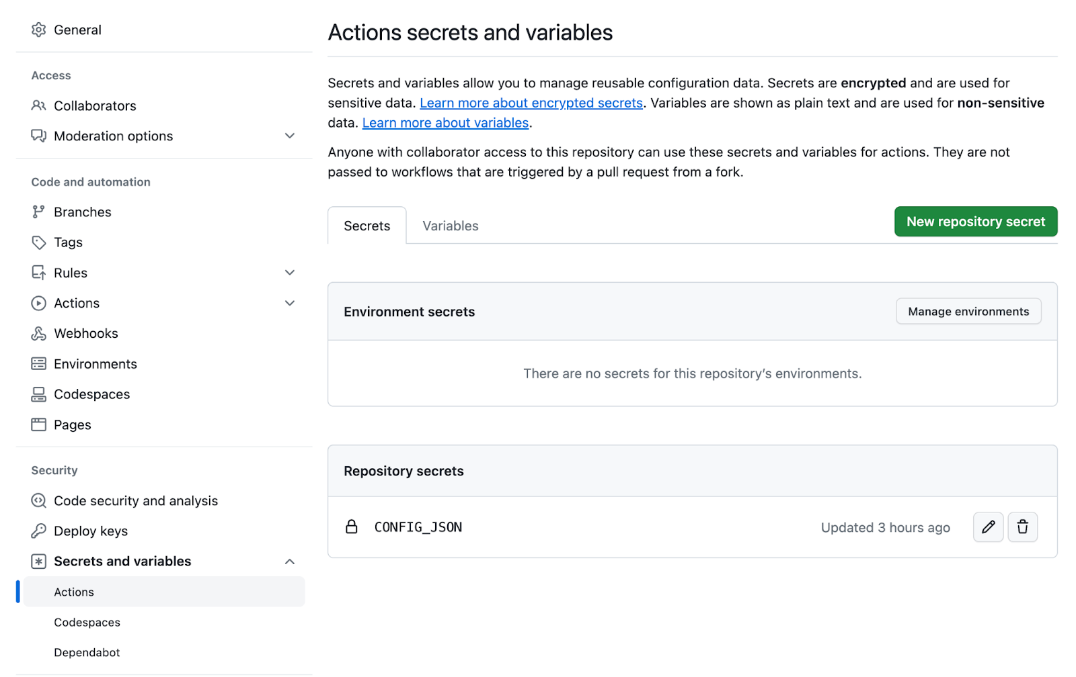The width and height of the screenshot is (1076, 677).
Task: Expand the Actions settings chevron
Action: click(x=290, y=304)
